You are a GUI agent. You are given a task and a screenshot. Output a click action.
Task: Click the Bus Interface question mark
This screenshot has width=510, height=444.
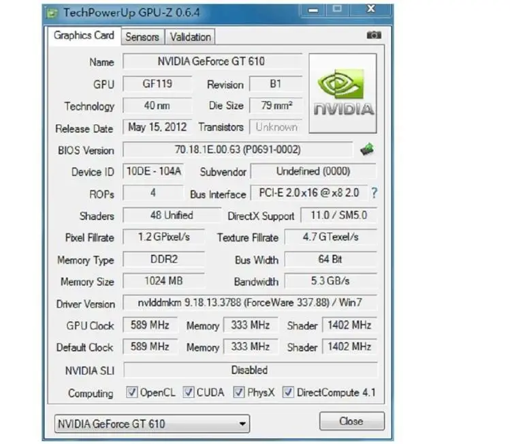coord(374,193)
